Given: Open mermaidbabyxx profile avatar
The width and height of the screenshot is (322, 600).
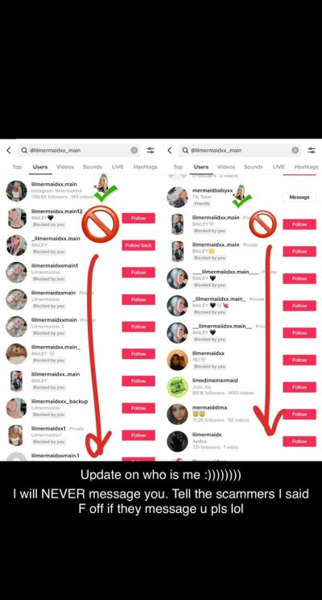Looking at the screenshot, I should coord(178,197).
